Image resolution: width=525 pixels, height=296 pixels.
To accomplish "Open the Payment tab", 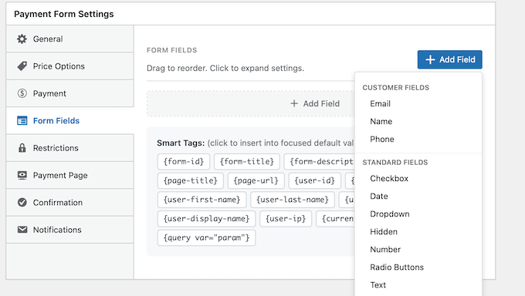I will point(69,93).
